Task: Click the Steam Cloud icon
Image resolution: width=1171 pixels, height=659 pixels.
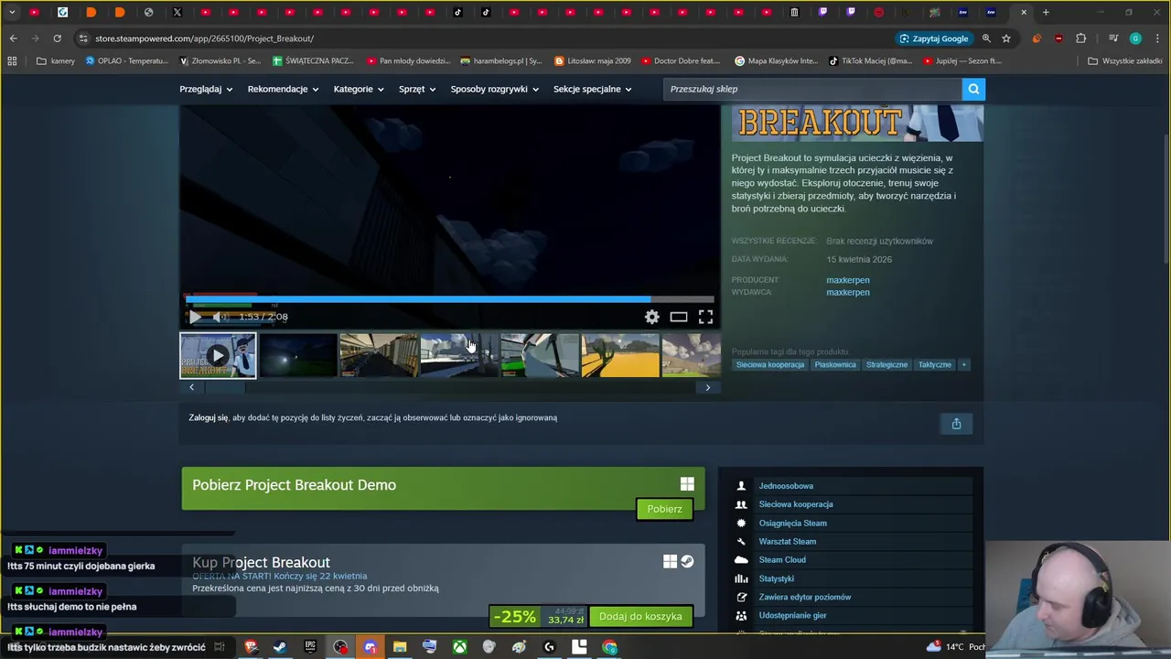Action: pyautogui.click(x=741, y=560)
